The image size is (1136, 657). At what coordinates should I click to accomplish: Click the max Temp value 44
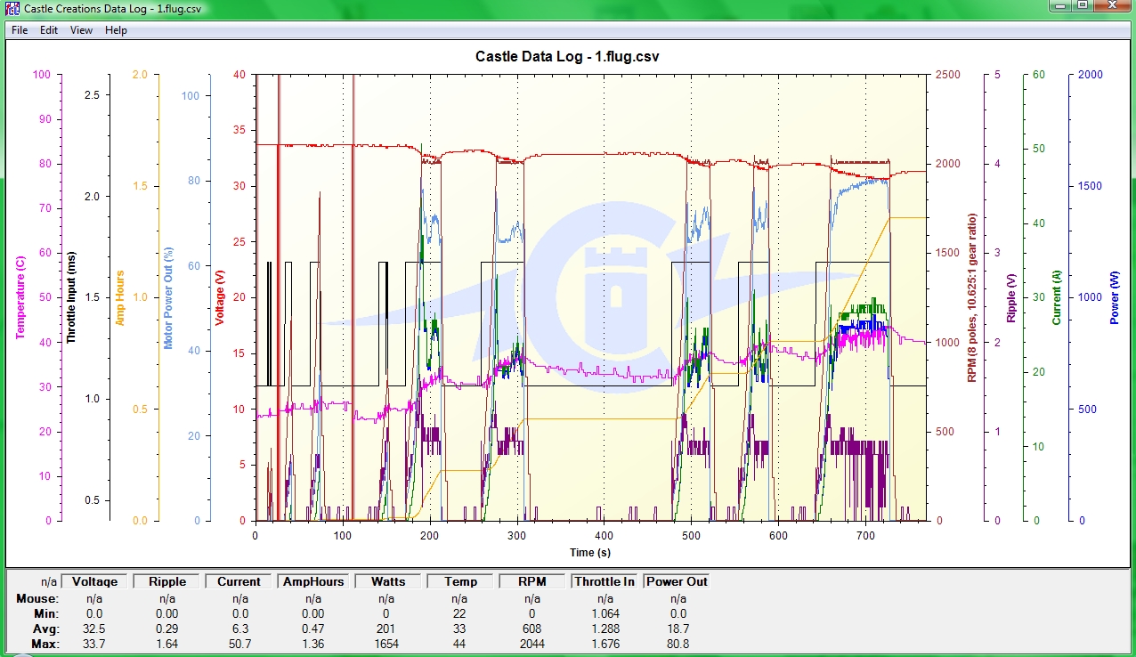pyautogui.click(x=460, y=644)
